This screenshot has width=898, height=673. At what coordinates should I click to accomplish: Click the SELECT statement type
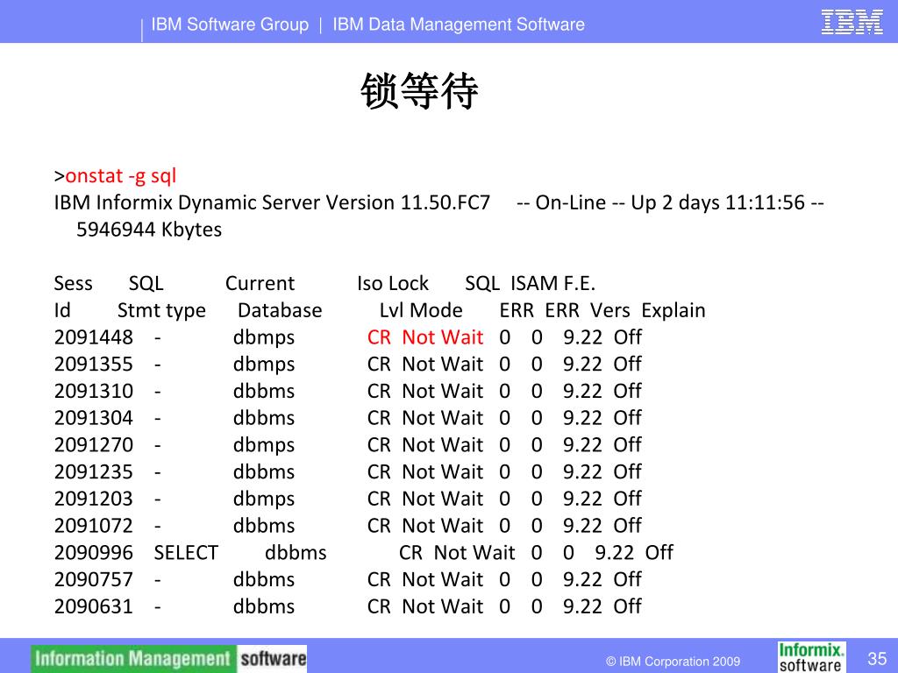(186, 552)
